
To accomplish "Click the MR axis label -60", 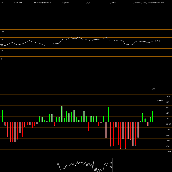I will point(168,141).
